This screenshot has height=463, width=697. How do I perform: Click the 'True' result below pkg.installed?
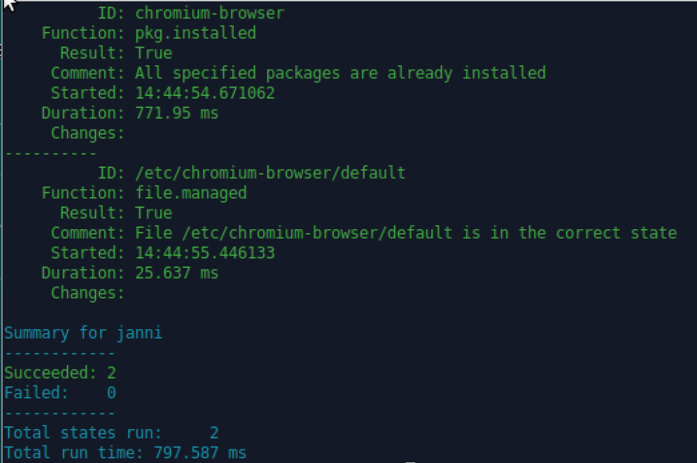(x=153, y=53)
